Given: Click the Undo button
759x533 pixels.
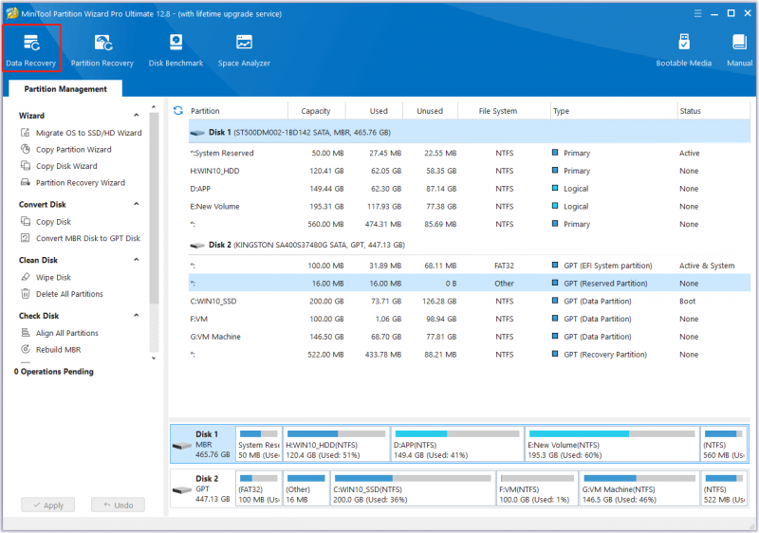Looking at the screenshot, I should (118, 505).
